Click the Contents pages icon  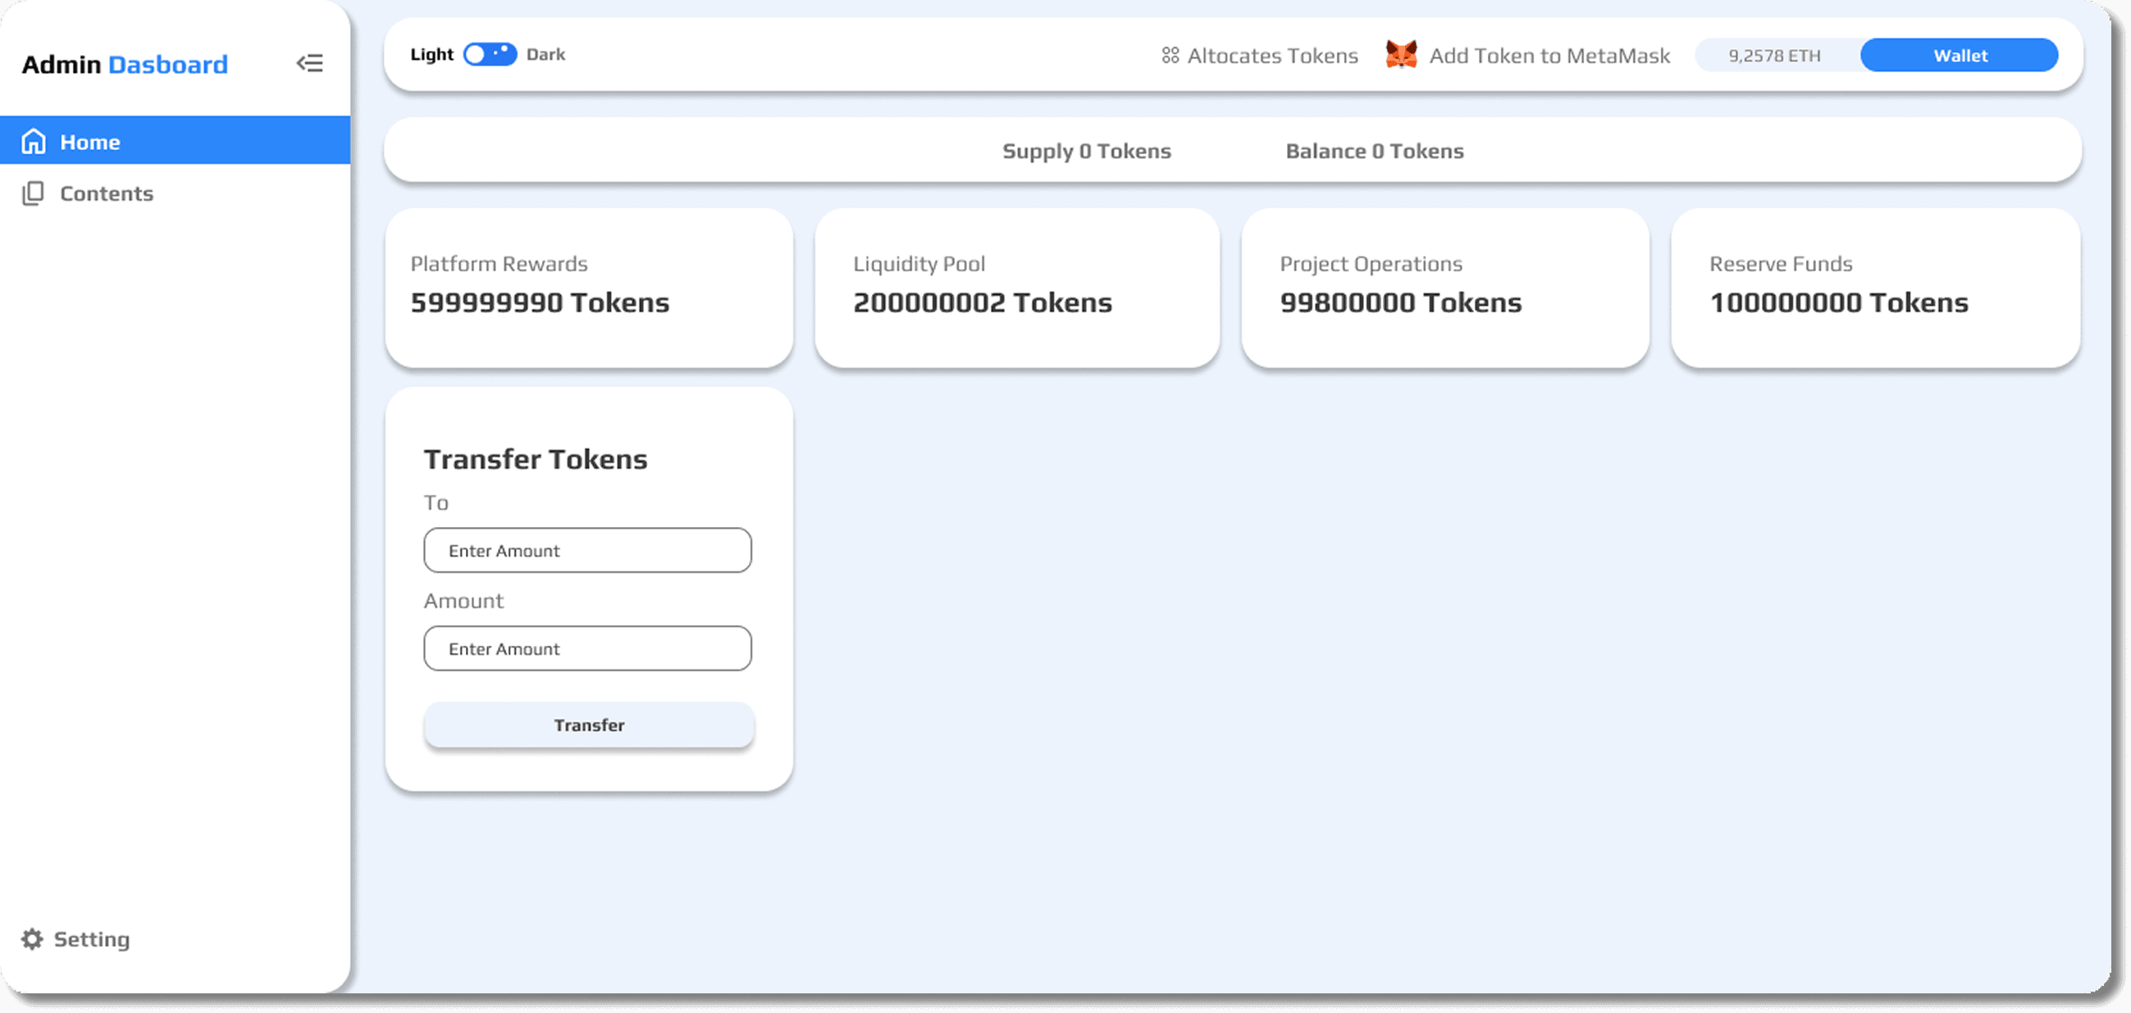coord(33,193)
